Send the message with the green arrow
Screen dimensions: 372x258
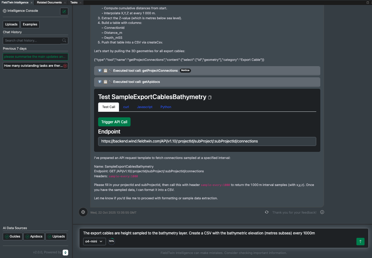click(x=360, y=242)
